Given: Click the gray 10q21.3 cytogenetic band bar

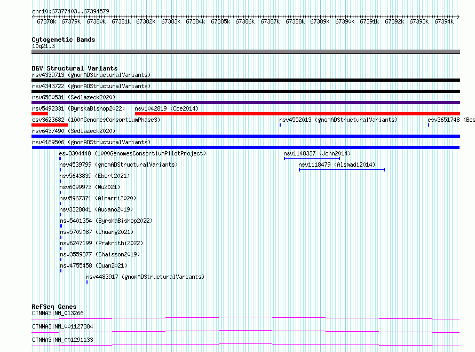Looking at the screenshot, I should [x=246, y=52].
